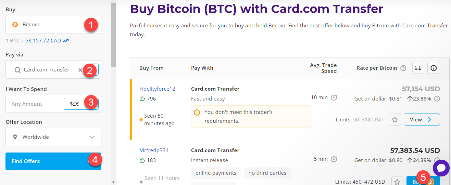Click help icon beside Rate per Bitcoin
Screen dimensions: 451x185
(403, 68)
